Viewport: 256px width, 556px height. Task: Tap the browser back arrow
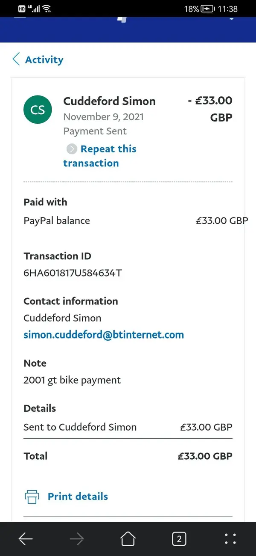click(26, 539)
